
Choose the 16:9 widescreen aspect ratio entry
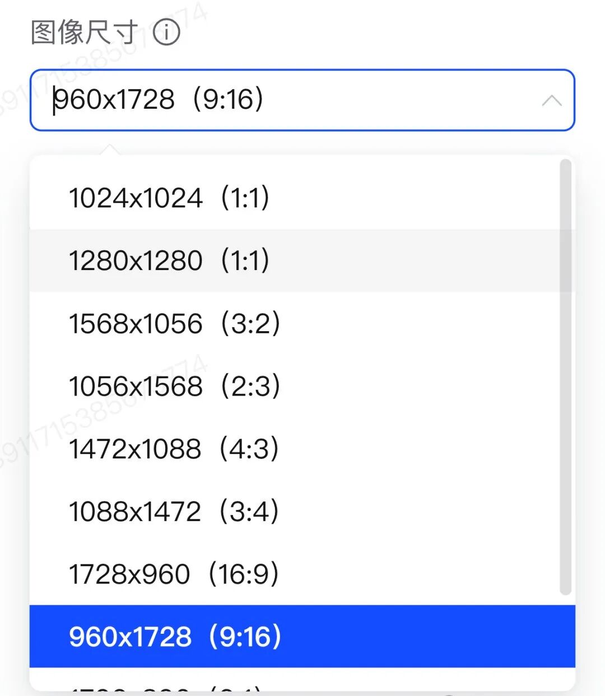pos(174,575)
